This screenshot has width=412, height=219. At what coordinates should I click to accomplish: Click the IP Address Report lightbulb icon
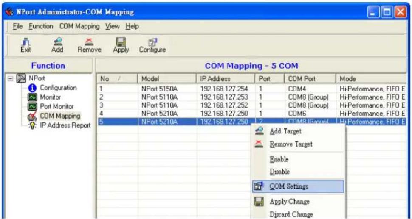(32, 125)
